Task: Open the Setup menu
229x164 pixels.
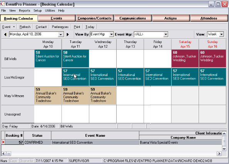Action: pyautogui.click(x=38, y=11)
